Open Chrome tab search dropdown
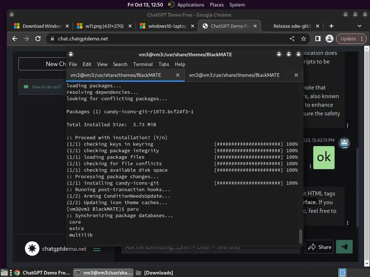 360,26
